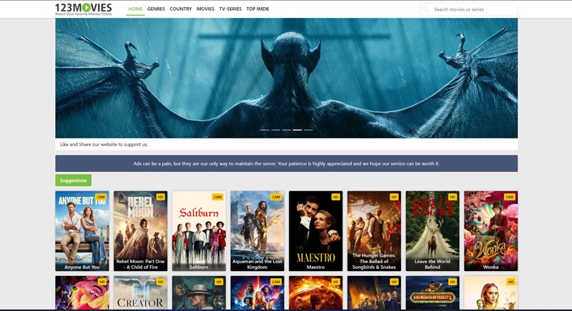The image size is (572, 311).
Task: Open the Hunger Games Songbirds & Snakes poster
Action: click(374, 231)
